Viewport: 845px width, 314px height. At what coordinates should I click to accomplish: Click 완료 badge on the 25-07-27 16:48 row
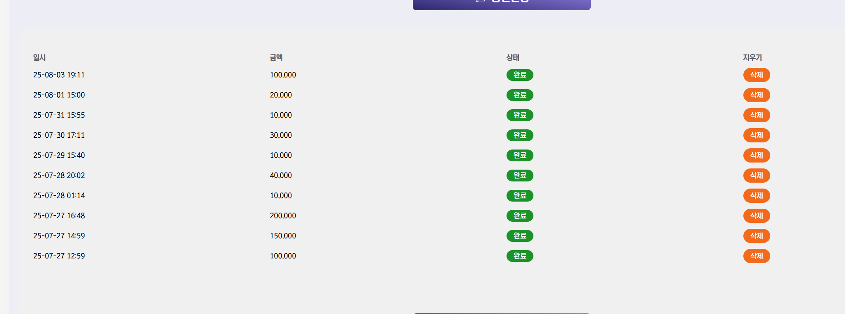pos(520,216)
